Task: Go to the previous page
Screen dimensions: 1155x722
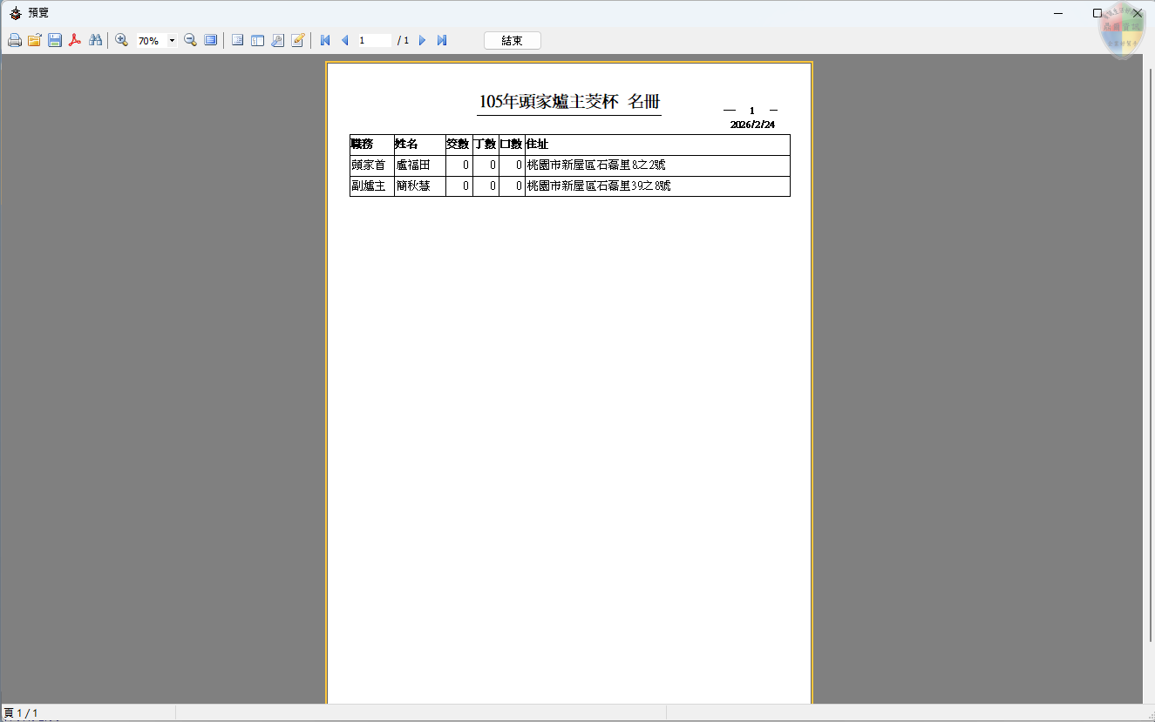Action: tap(345, 40)
